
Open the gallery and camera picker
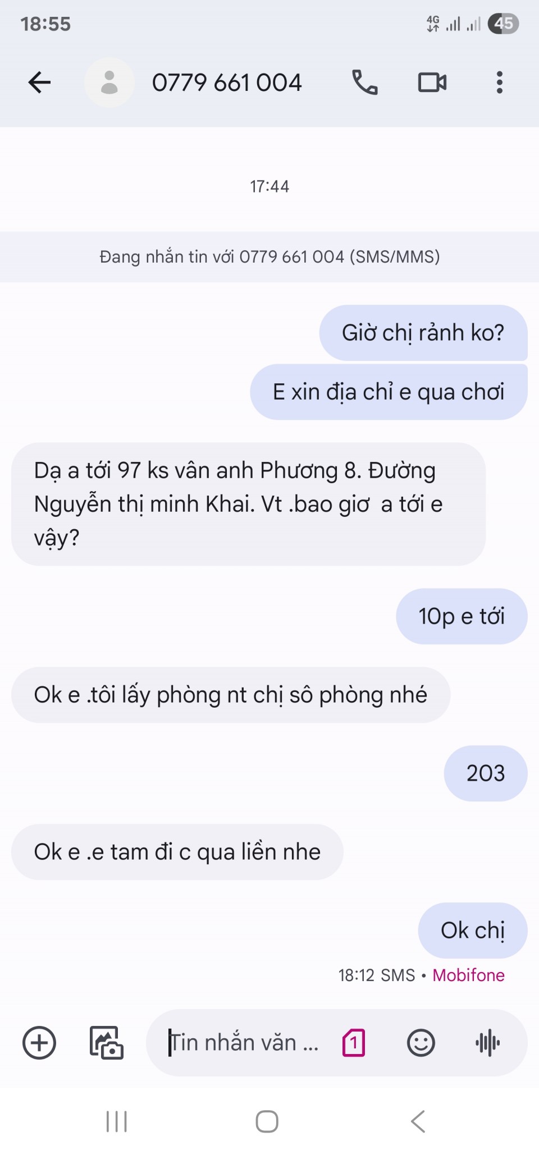(x=107, y=1043)
